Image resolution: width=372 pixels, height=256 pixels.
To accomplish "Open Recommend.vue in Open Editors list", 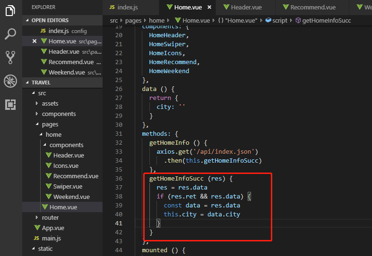I will coord(62,62).
